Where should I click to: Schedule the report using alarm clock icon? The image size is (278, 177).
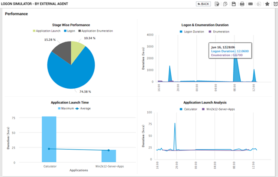(x=275, y=4)
